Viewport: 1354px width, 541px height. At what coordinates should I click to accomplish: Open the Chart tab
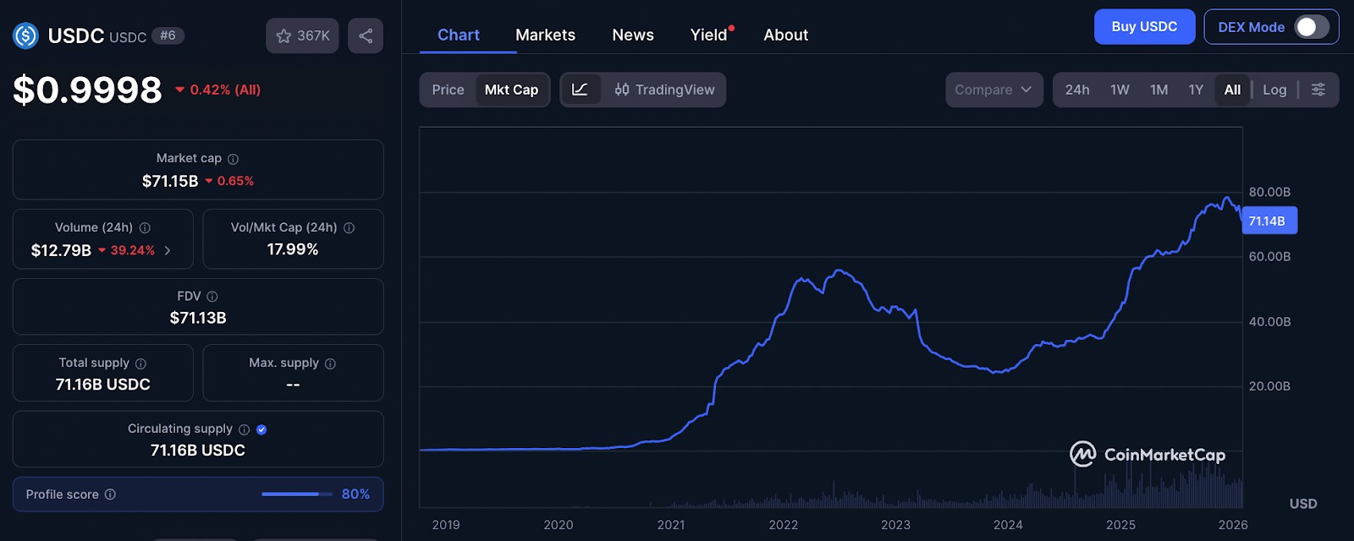[x=459, y=35]
